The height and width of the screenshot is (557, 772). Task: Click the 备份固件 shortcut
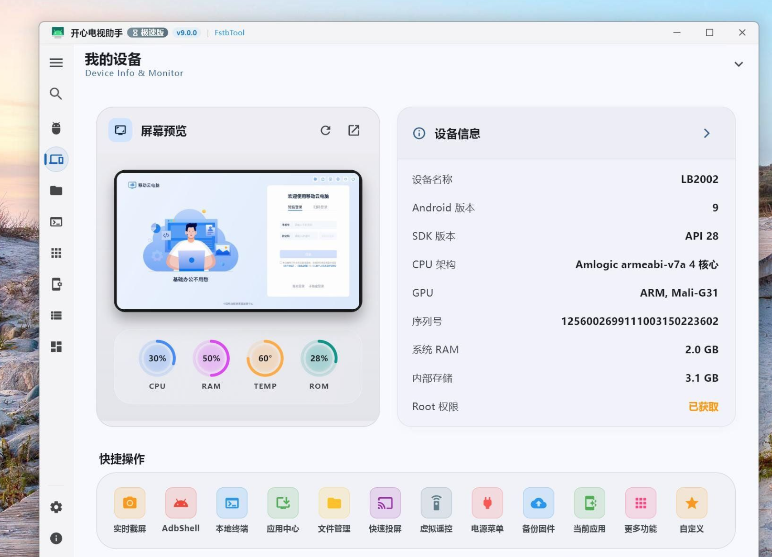pyautogui.click(x=539, y=511)
